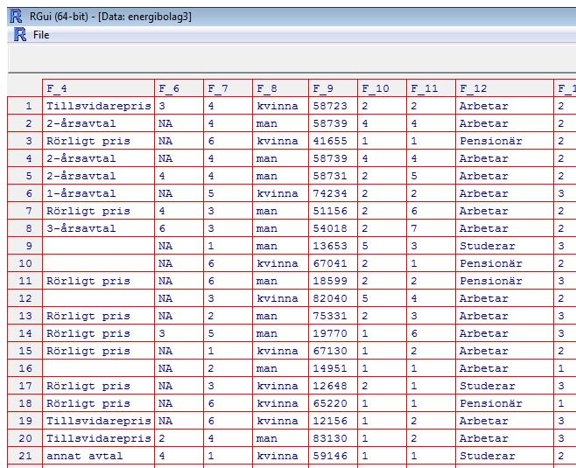This screenshot has height=468, width=576.
Task: Select Rörligt pris cell in row 3
Action: click(x=98, y=141)
